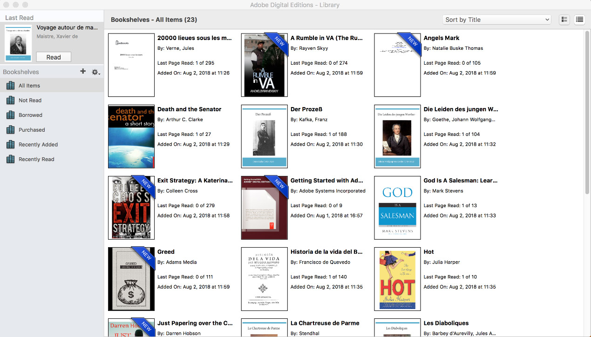Screen dimensions: 591x337
Task: Click the add new bookshelf plus icon
Action: click(x=83, y=72)
